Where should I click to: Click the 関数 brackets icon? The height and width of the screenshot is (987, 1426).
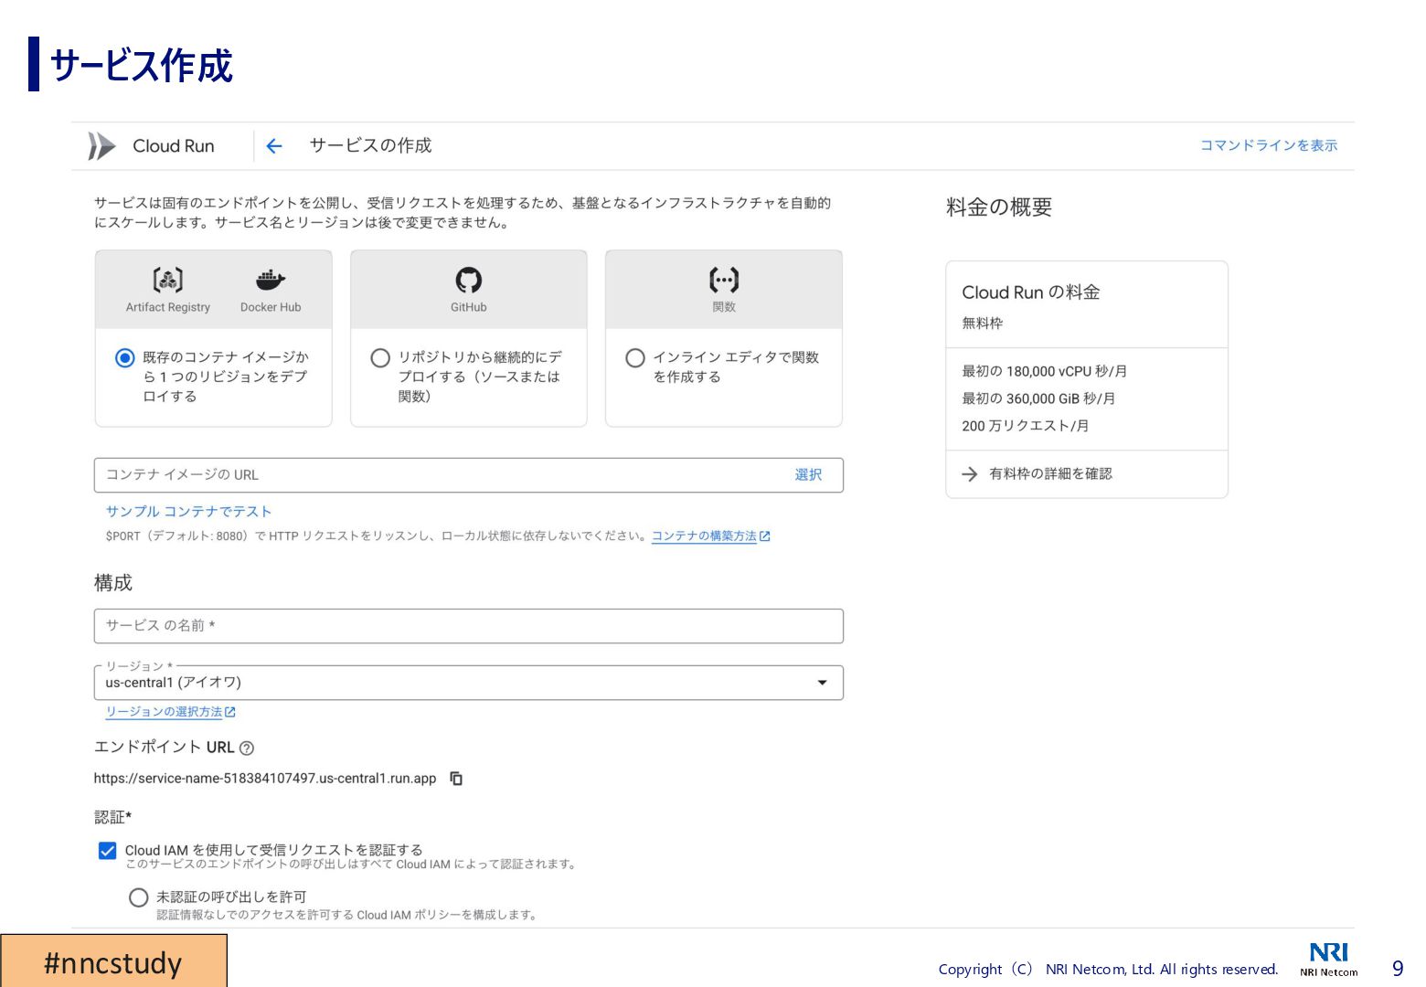tap(724, 280)
